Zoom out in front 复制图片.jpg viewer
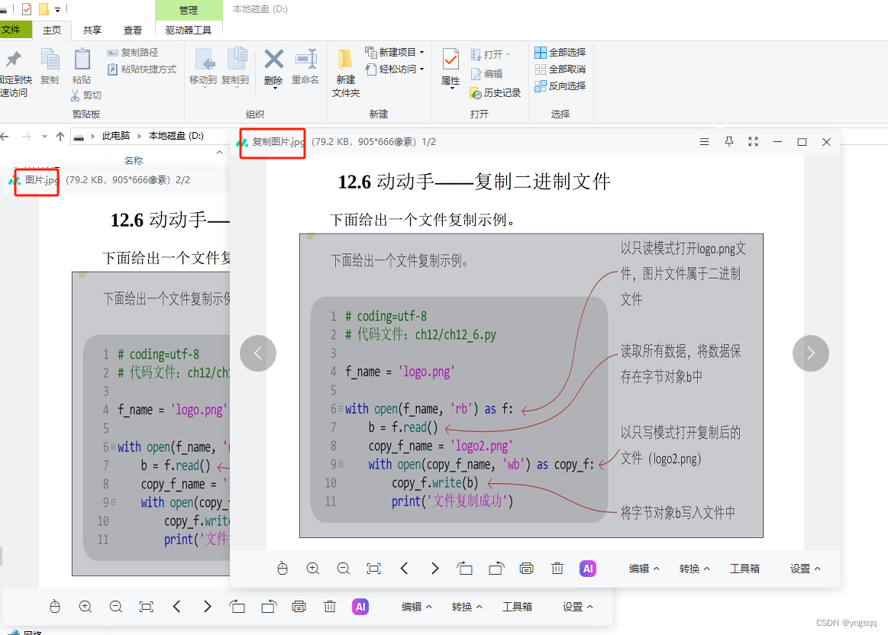The height and width of the screenshot is (635, 888). [x=343, y=568]
